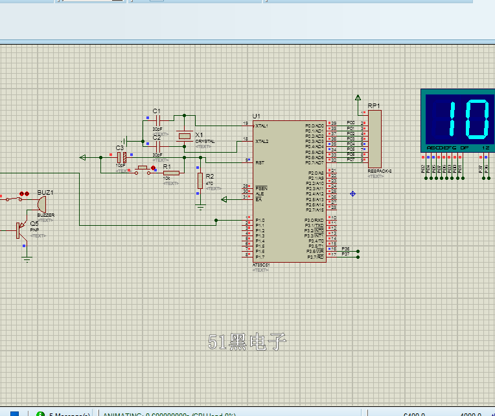Click the BUZZER part name text

[46, 215]
